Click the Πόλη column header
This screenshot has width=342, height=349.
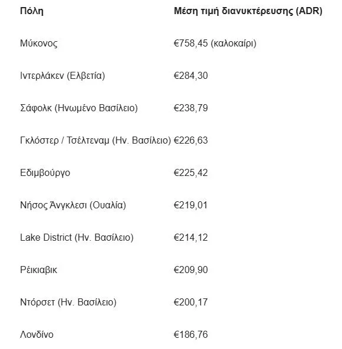(32, 11)
